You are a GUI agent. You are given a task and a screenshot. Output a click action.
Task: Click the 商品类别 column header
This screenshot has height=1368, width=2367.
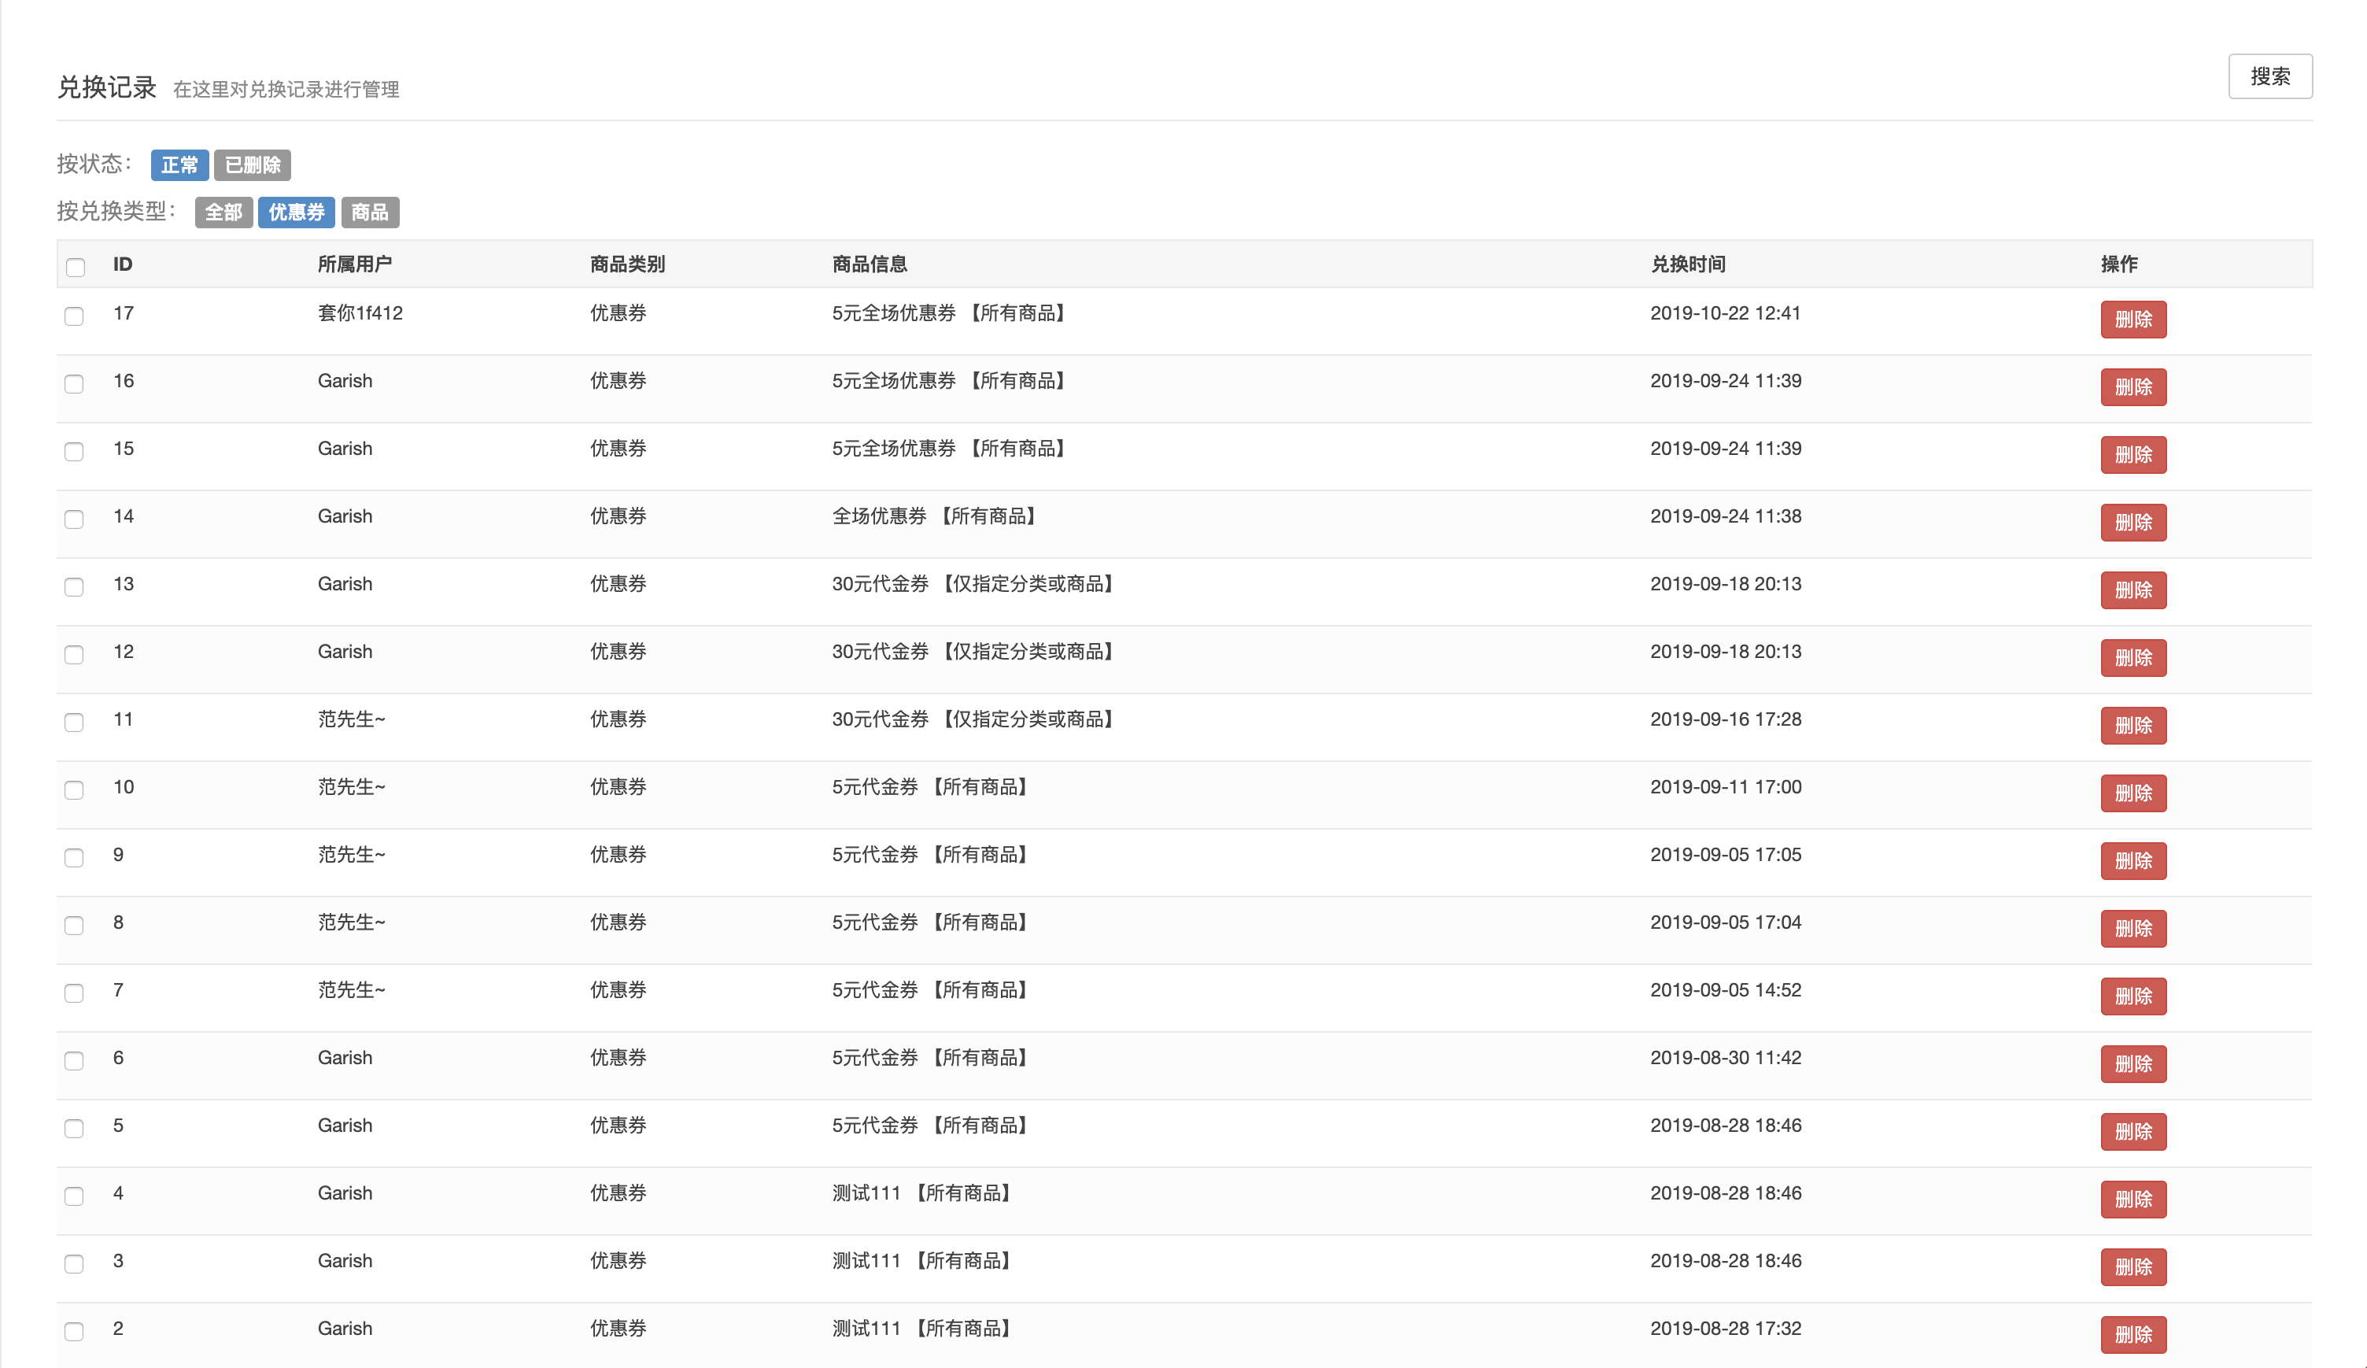click(x=626, y=264)
